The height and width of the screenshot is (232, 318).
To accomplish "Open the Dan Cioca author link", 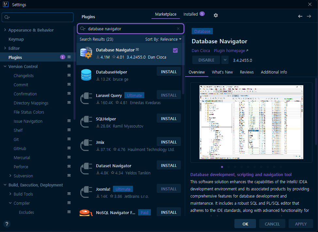I will pos(201,50).
